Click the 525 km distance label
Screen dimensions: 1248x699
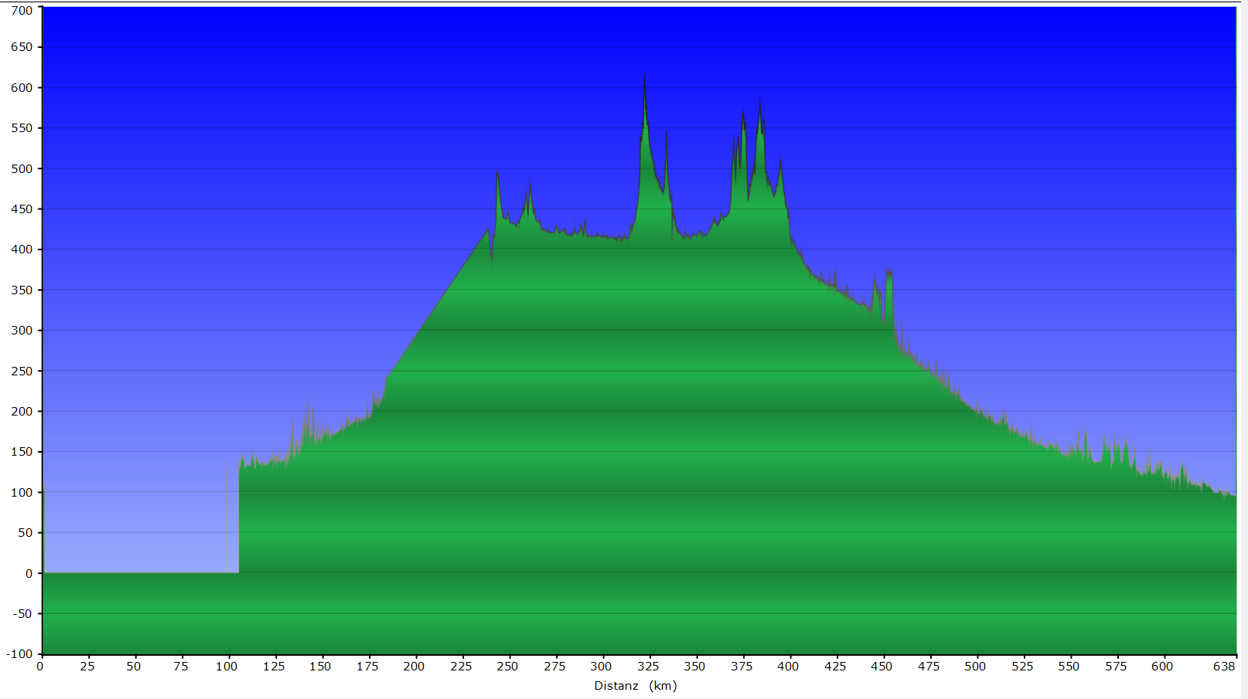[1022, 667]
